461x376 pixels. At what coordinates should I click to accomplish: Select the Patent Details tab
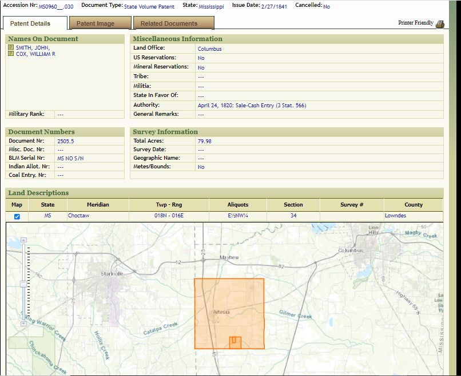point(30,23)
